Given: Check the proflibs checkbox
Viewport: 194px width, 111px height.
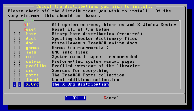Looking at the screenshot, I should [x=17, y=66].
